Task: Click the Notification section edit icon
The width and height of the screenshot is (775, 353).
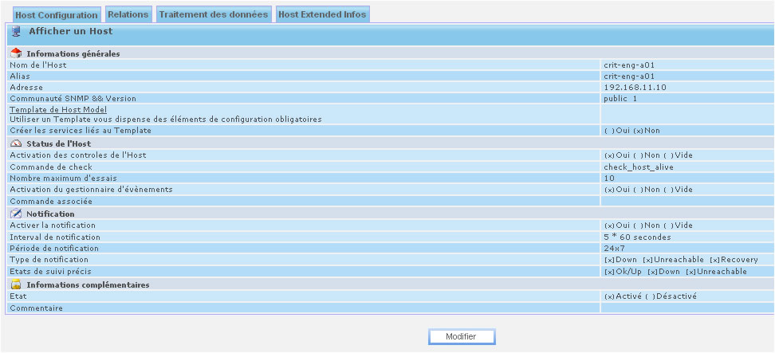Action: click(x=16, y=214)
